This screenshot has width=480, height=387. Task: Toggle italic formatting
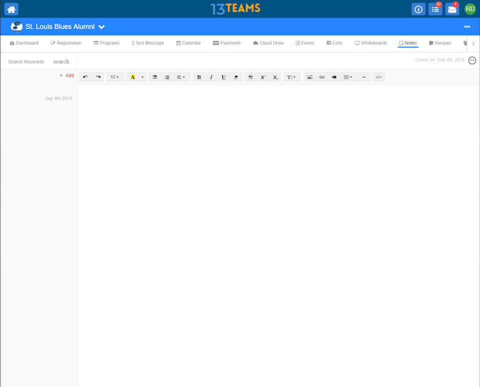[x=211, y=77]
